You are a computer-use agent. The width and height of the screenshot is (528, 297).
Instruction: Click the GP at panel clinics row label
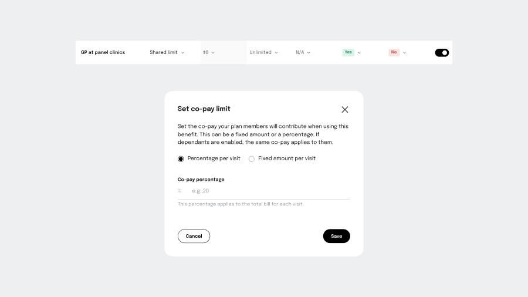[103, 52]
